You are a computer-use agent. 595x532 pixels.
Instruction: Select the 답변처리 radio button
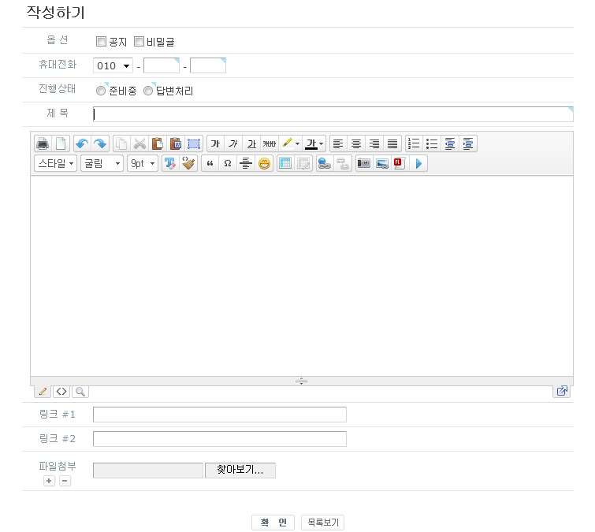148,91
